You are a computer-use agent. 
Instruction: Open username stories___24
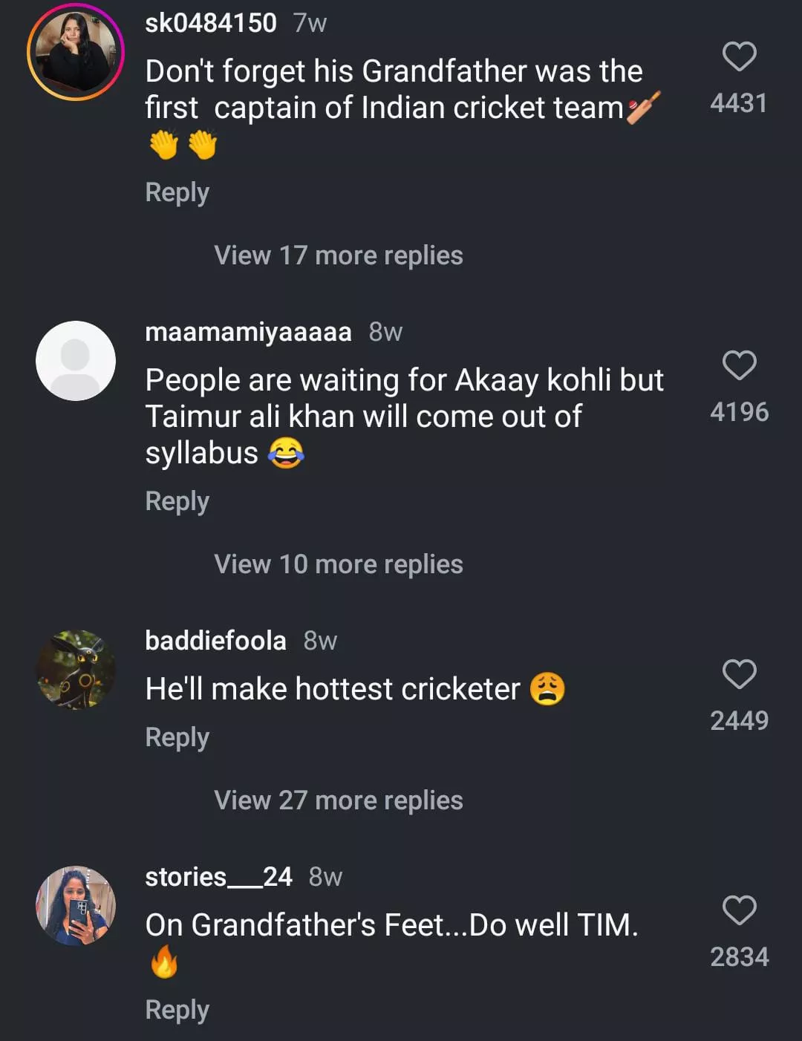click(x=218, y=877)
